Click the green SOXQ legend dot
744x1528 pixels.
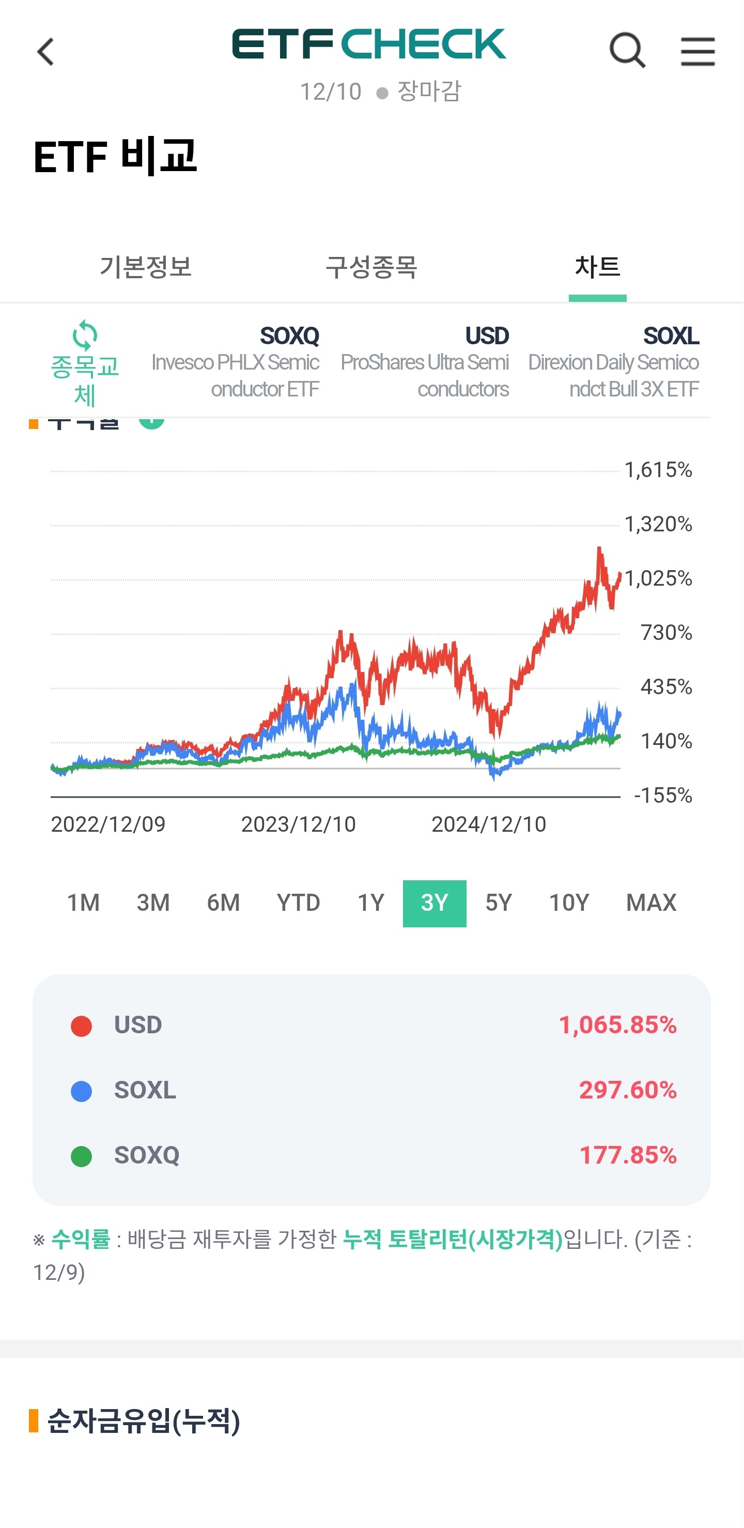pos(81,1156)
